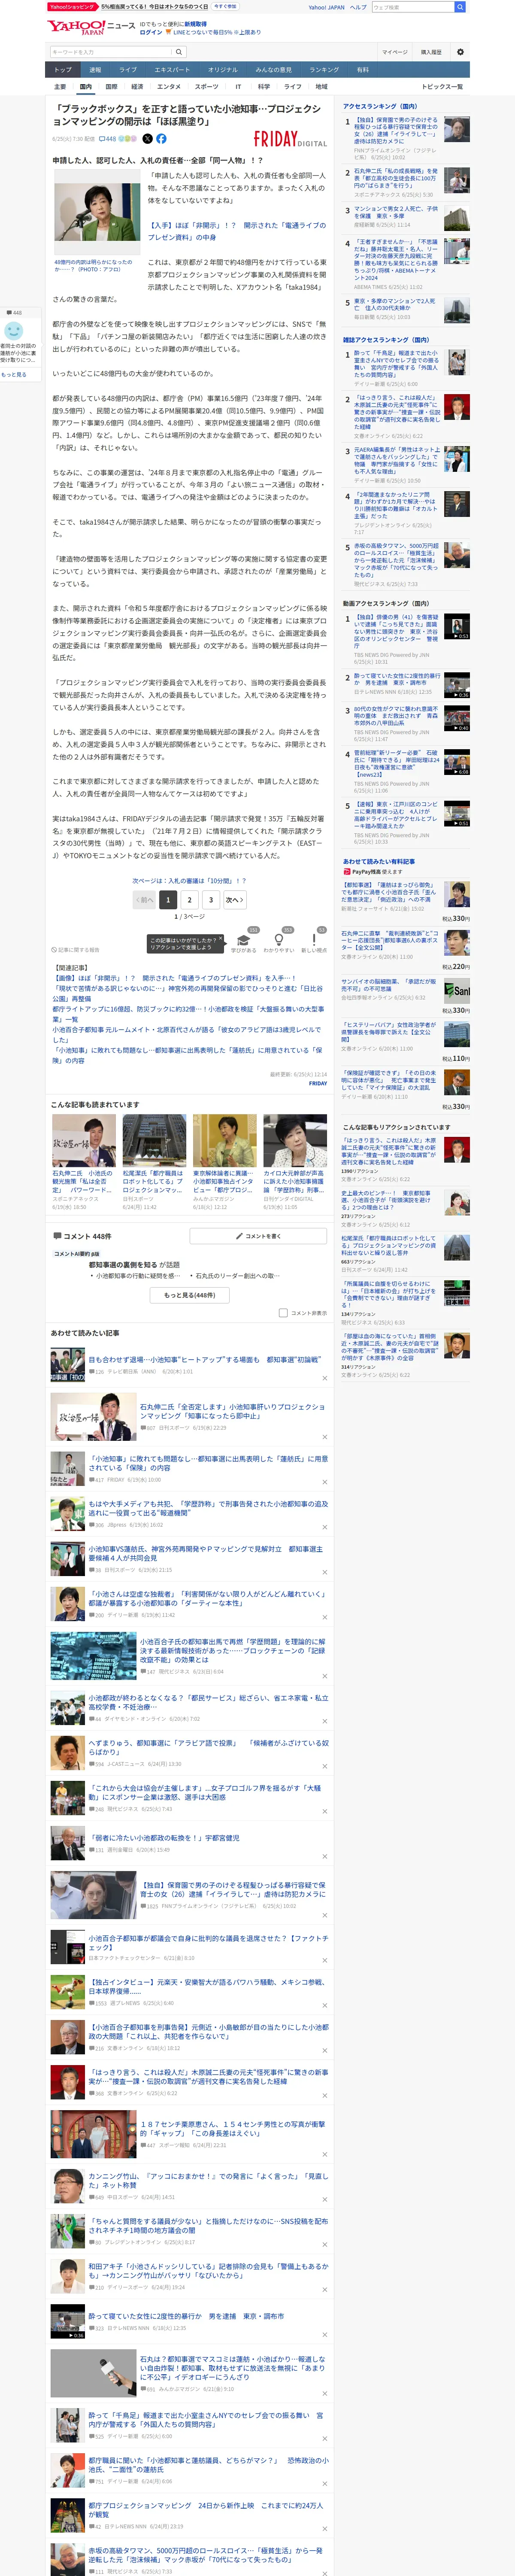The image size is (515, 2576).
Task: Share article on Facebook
Action: pyautogui.click(x=161, y=139)
